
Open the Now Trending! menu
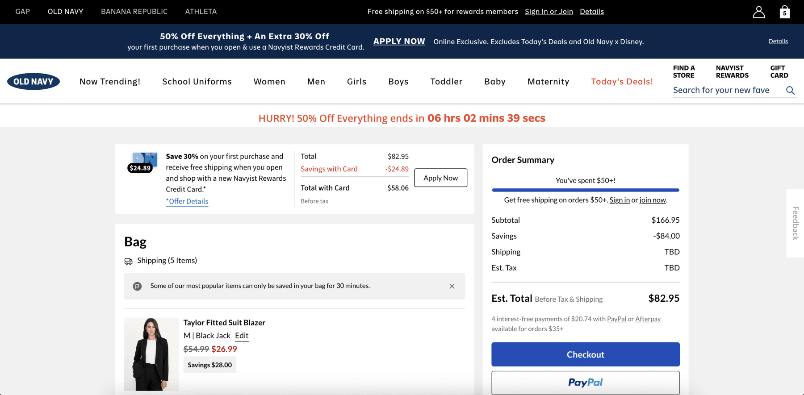click(x=110, y=82)
